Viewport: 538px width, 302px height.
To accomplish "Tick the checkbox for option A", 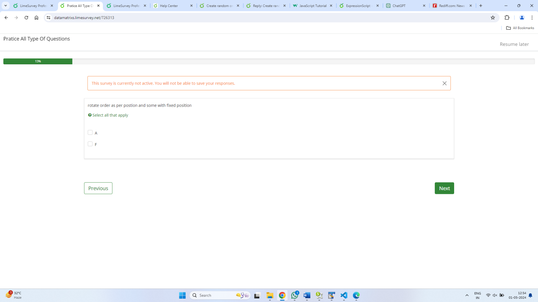I will (x=90, y=133).
